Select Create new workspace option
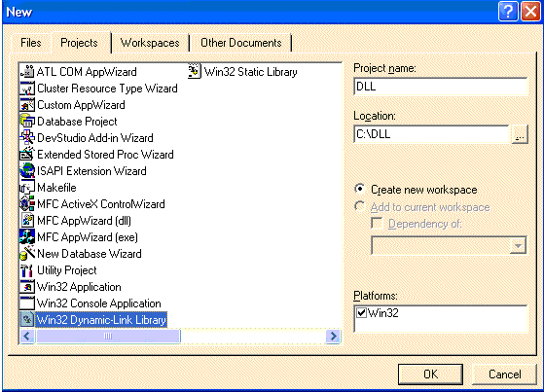 [x=416, y=190]
